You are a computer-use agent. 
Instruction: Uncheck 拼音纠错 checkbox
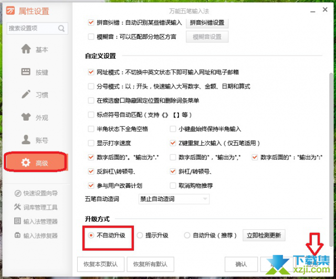[91, 23]
